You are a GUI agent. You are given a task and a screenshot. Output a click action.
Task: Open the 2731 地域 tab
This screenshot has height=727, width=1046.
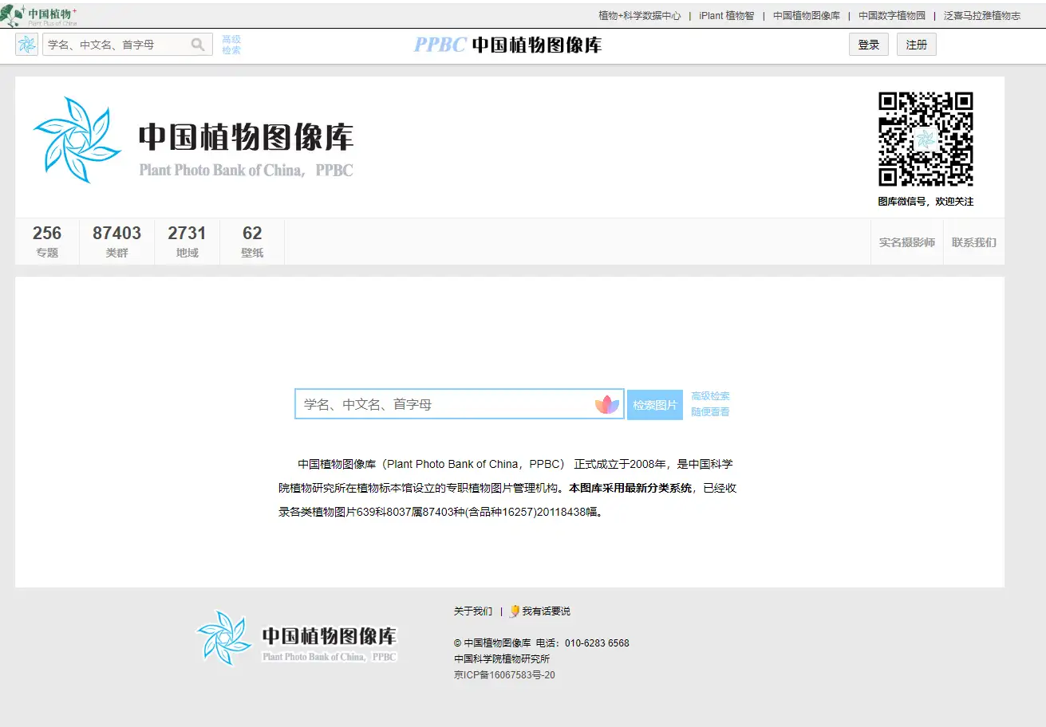coord(187,242)
